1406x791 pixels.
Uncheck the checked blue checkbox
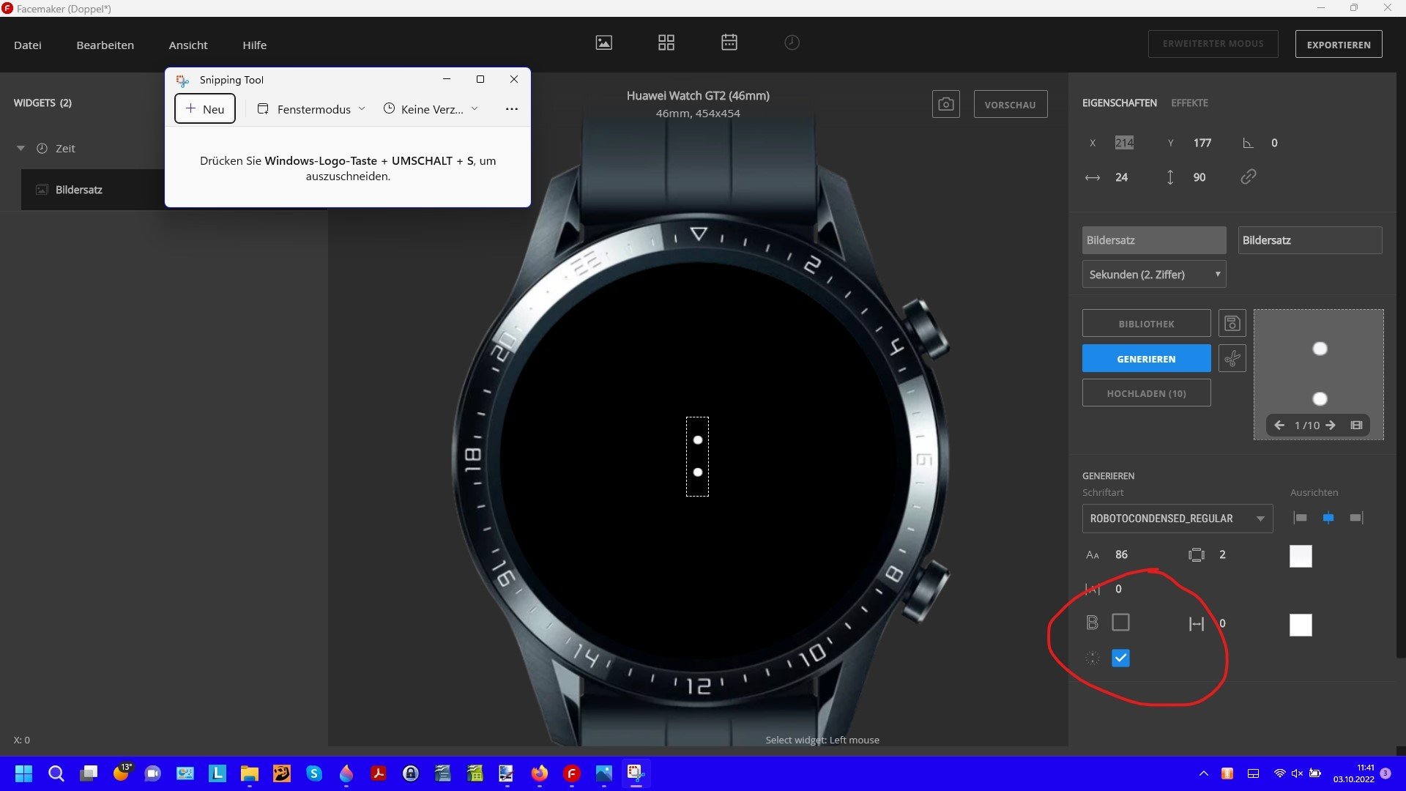point(1120,658)
